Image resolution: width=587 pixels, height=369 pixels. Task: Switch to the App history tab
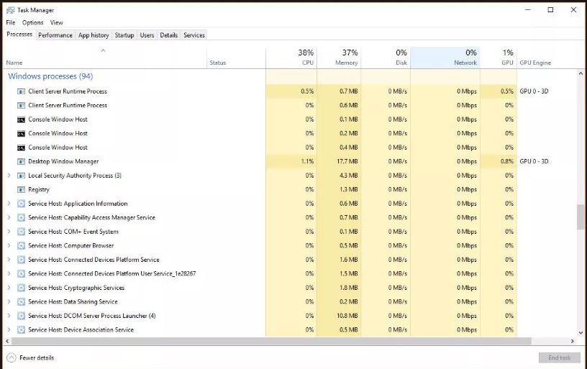click(x=94, y=35)
